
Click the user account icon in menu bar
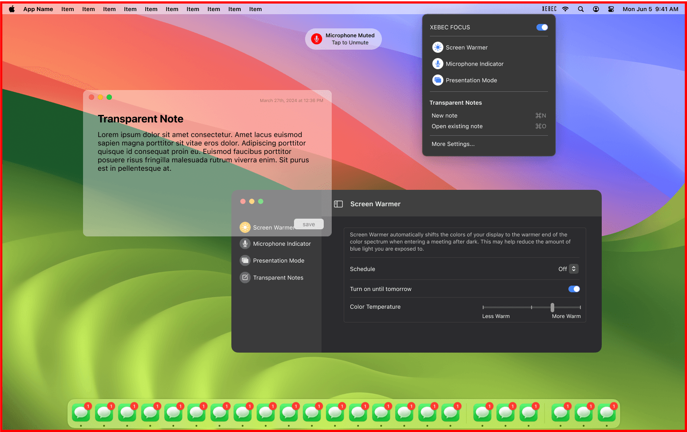click(596, 9)
